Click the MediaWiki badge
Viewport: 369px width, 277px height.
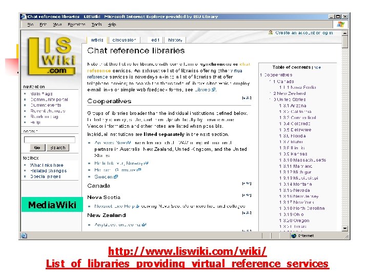(52, 205)
